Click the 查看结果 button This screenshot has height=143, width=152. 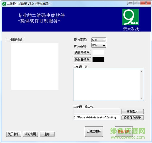tap(124, 132)
